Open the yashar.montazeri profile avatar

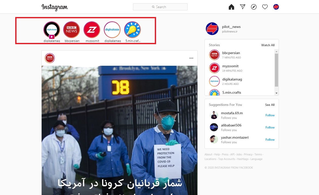(x=214, y=139)
